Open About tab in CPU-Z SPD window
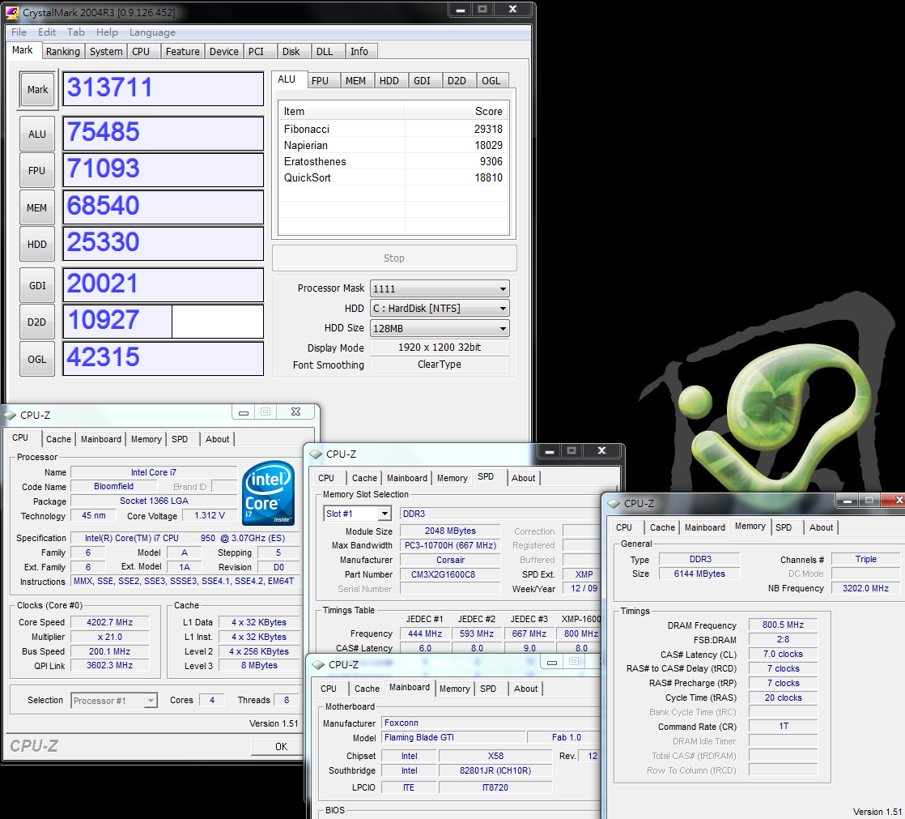Screen dimensions: 905x819 tap(523, 478)
